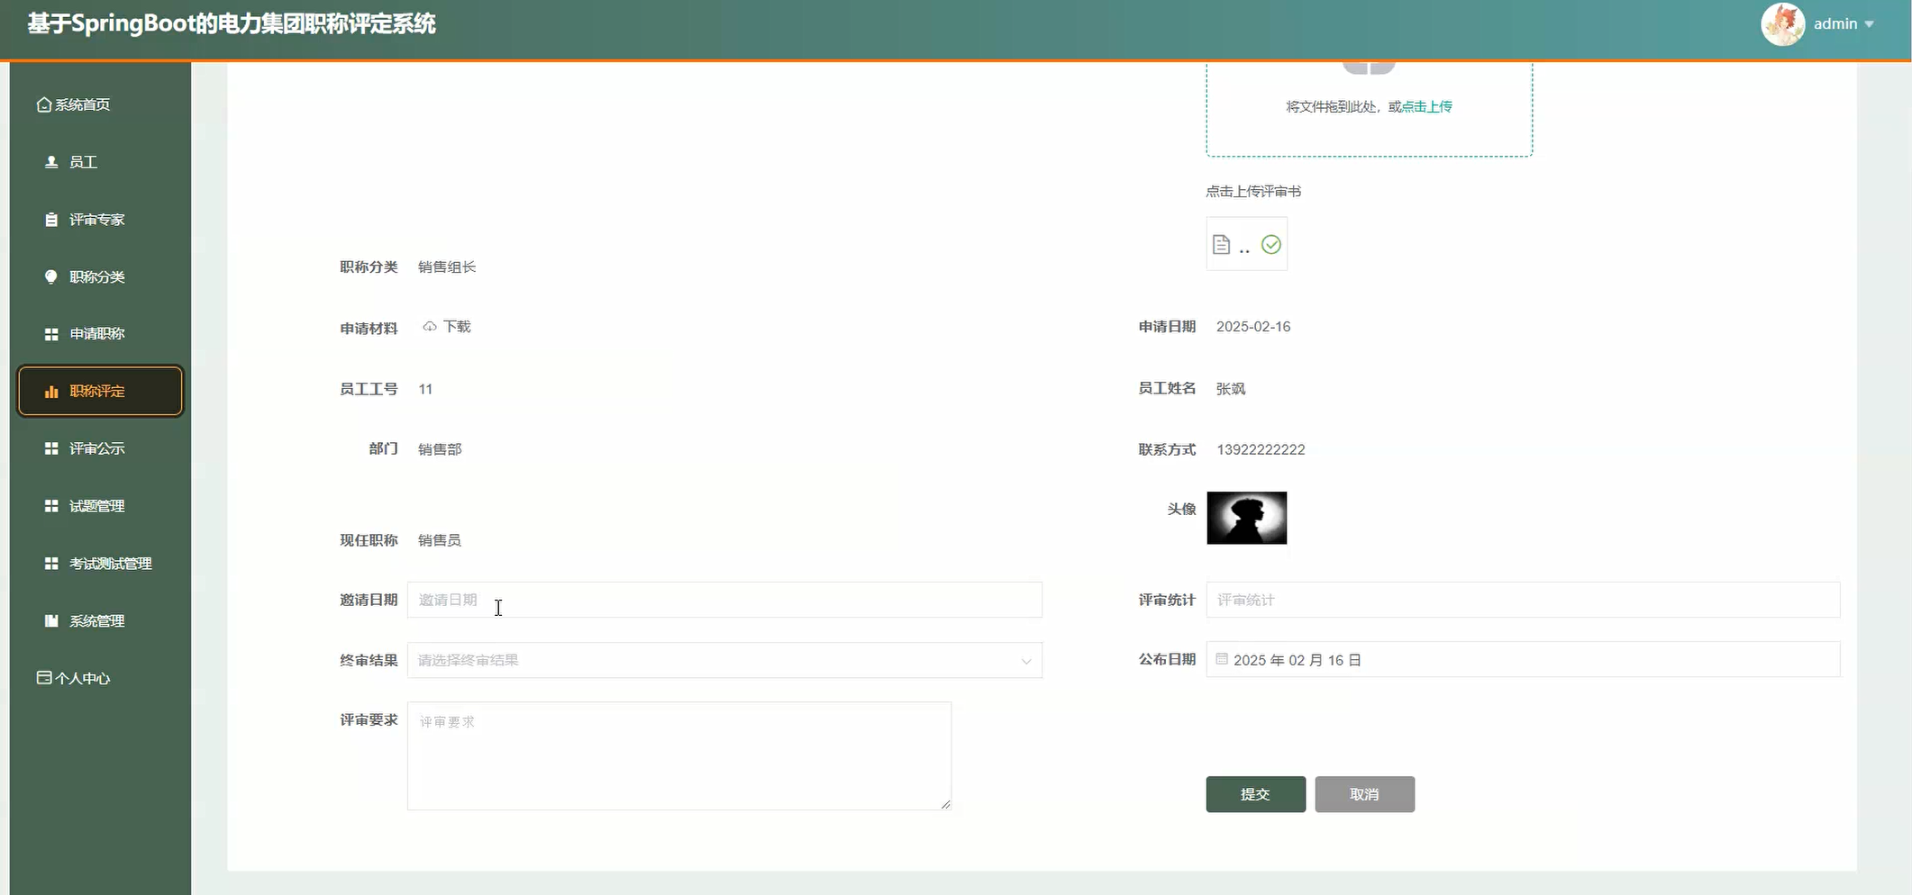Open 评审公示 via its sidebar icon

tap(50, 447)
